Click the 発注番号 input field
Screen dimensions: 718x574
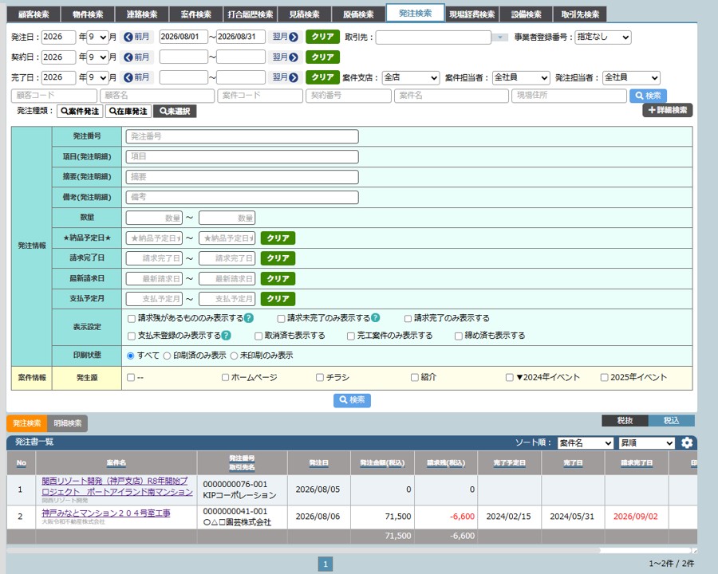[243, 136]
